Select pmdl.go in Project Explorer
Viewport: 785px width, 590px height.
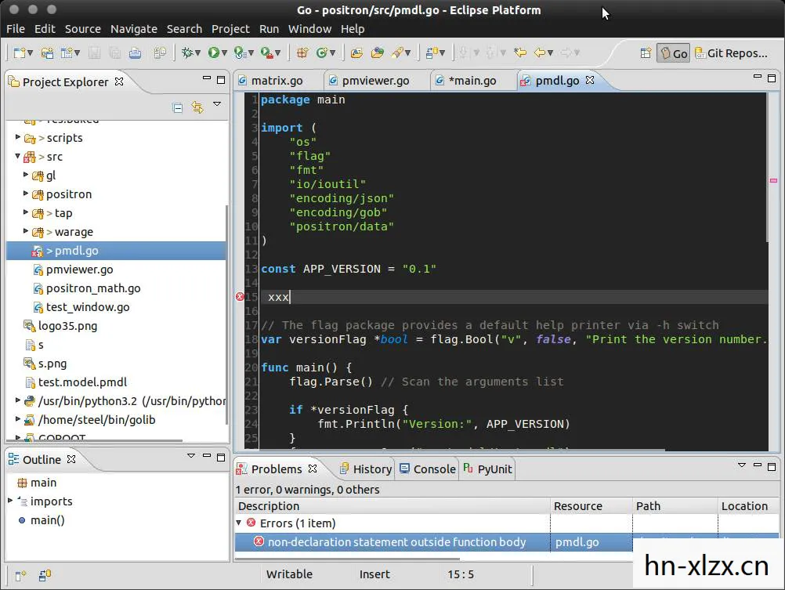[116, 251]
